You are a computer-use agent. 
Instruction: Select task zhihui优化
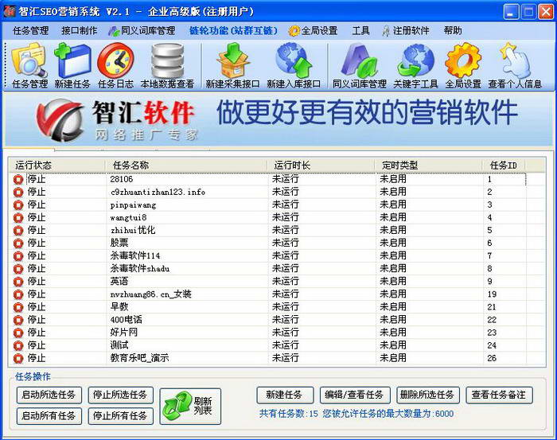(x=133, y=231)
